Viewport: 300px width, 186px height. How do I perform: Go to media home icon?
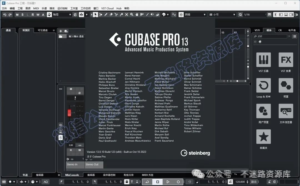click(x=260, y=42)
